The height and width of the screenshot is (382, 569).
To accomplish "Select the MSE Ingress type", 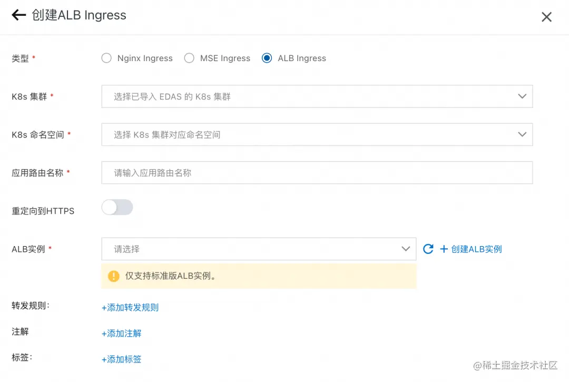I will coord(189,58).
